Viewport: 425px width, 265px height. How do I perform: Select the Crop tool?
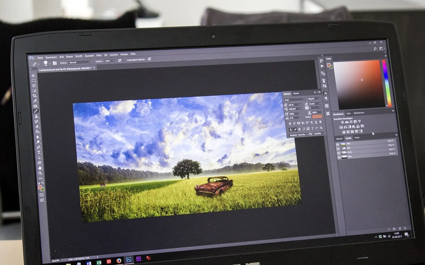click(34, 96)
